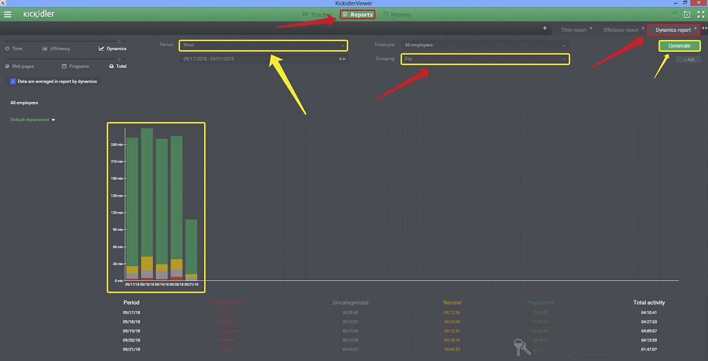708x361 pixels.
Task: Click the 09/21/18 bar in the chart
Action: pos(191,250)
